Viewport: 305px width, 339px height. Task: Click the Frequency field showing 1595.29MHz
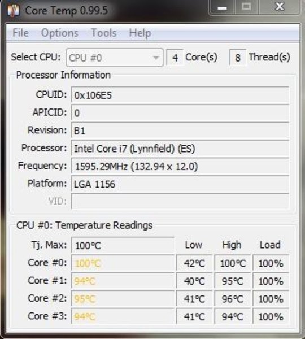tap(180, 166)
